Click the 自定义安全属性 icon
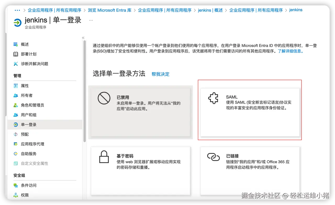 16,163
